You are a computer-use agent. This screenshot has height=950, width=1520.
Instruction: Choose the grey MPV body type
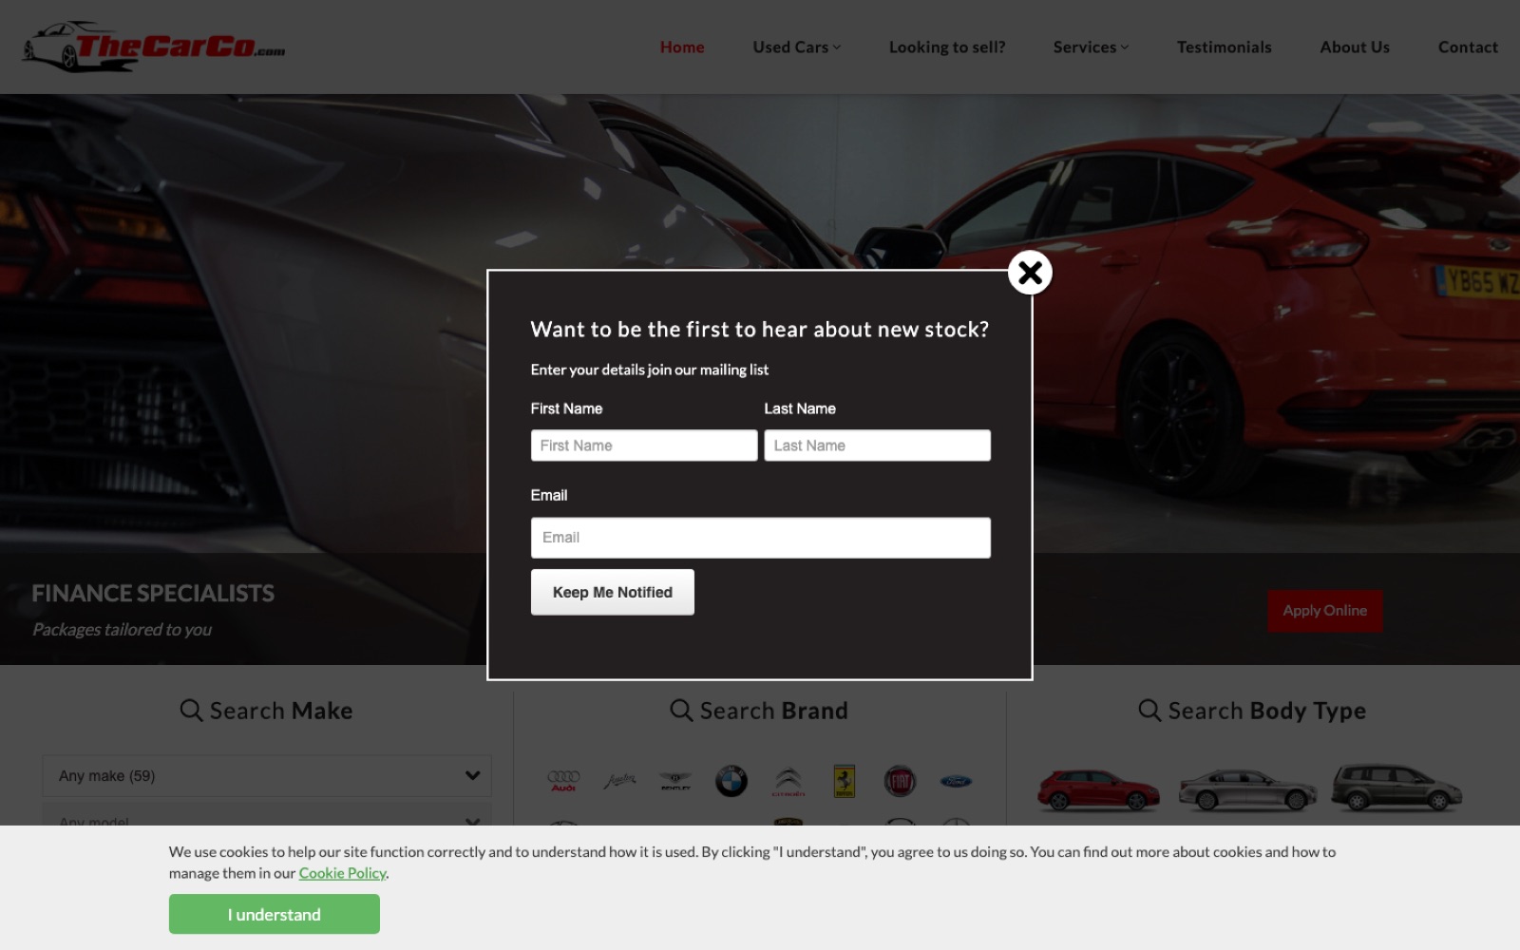coord(1396,788)
